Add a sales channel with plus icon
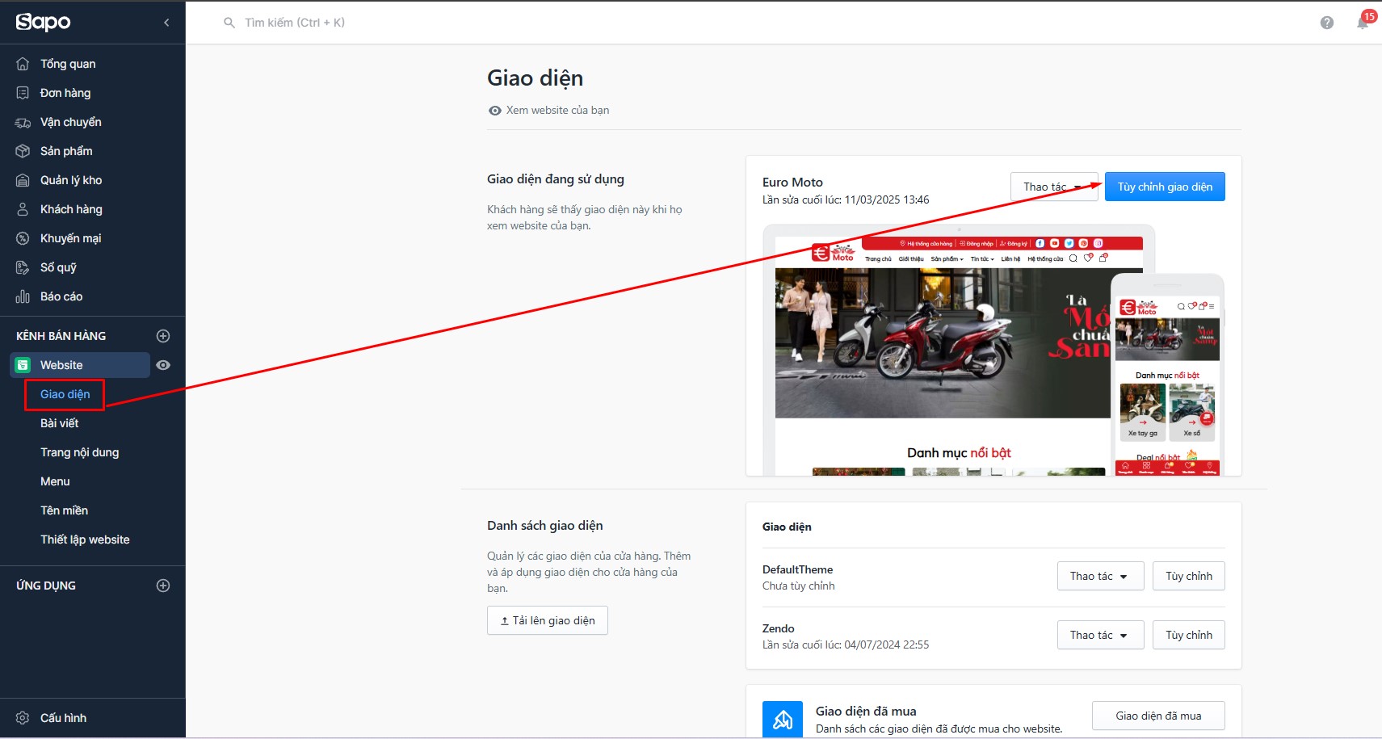The width and height of the screenshot is (1382, 739). [x=163, y=336]
